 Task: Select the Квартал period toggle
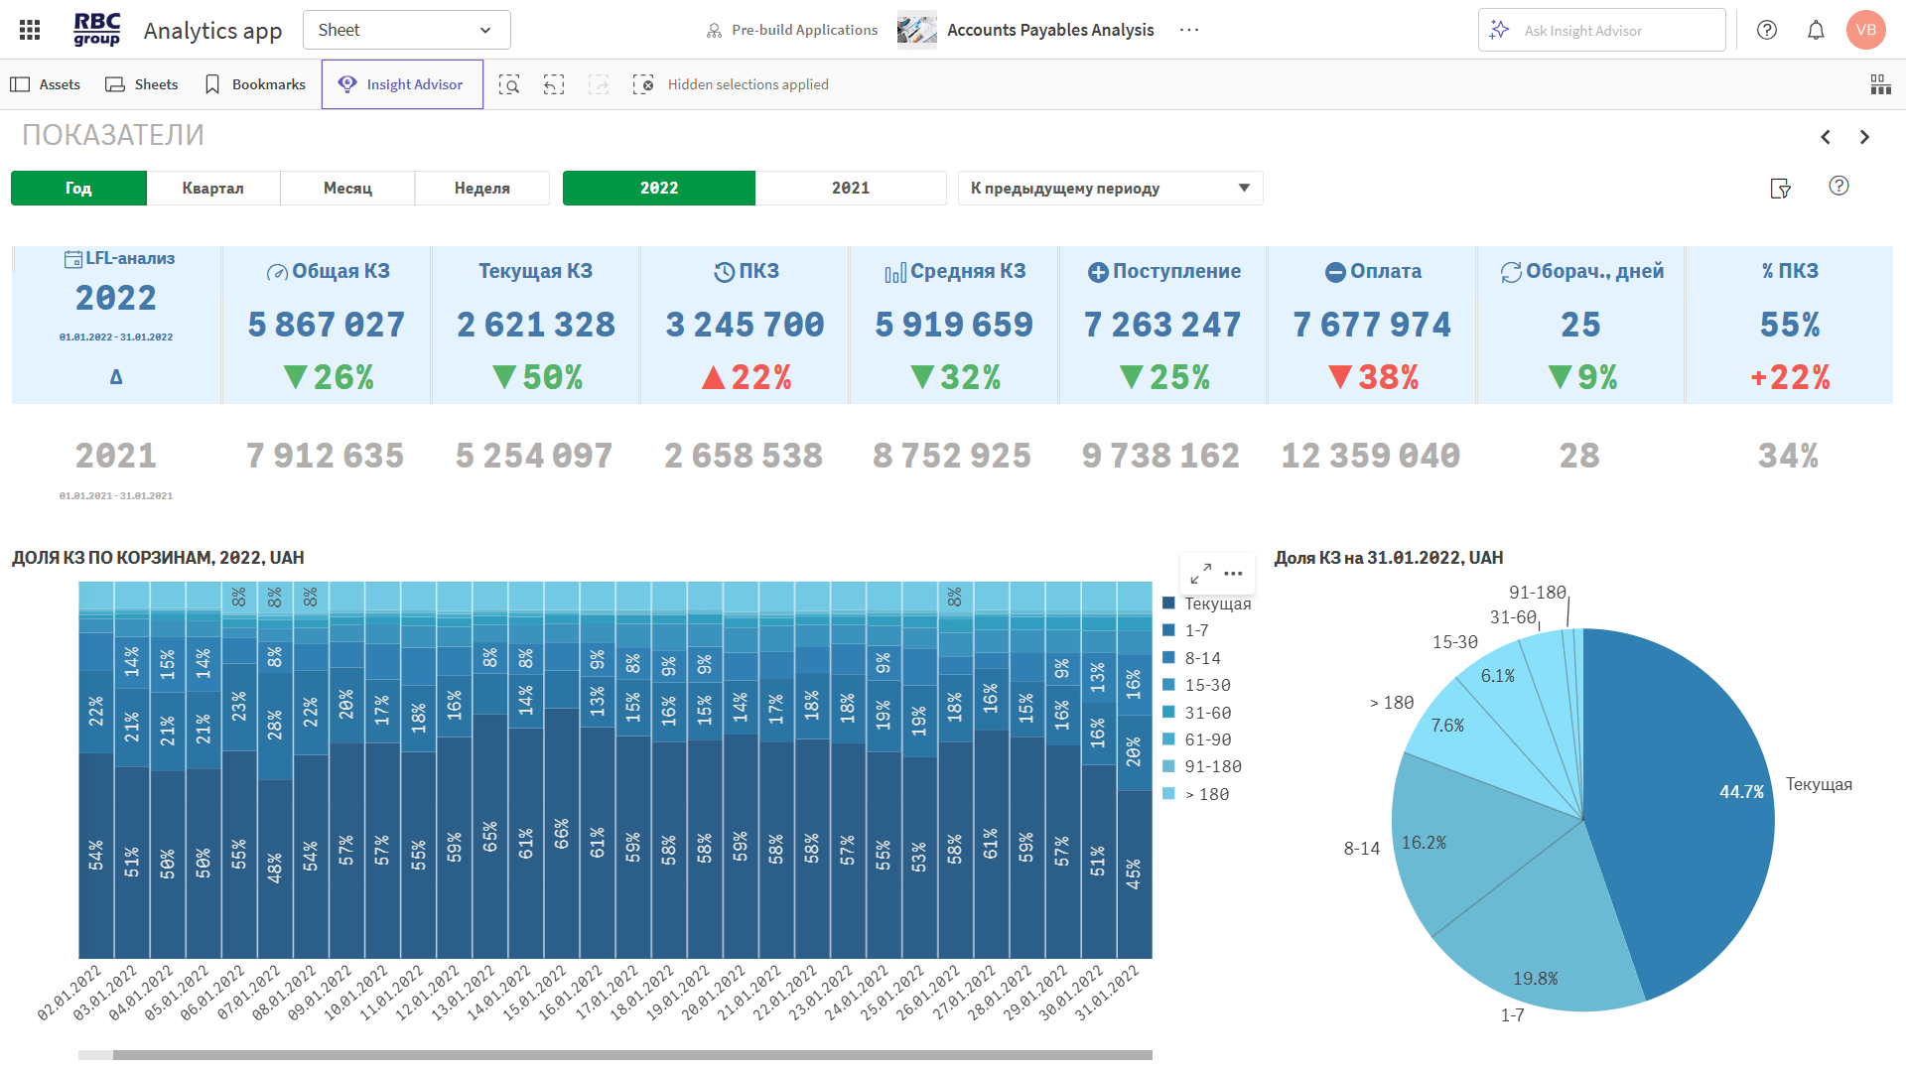click(x=212, y=188)
